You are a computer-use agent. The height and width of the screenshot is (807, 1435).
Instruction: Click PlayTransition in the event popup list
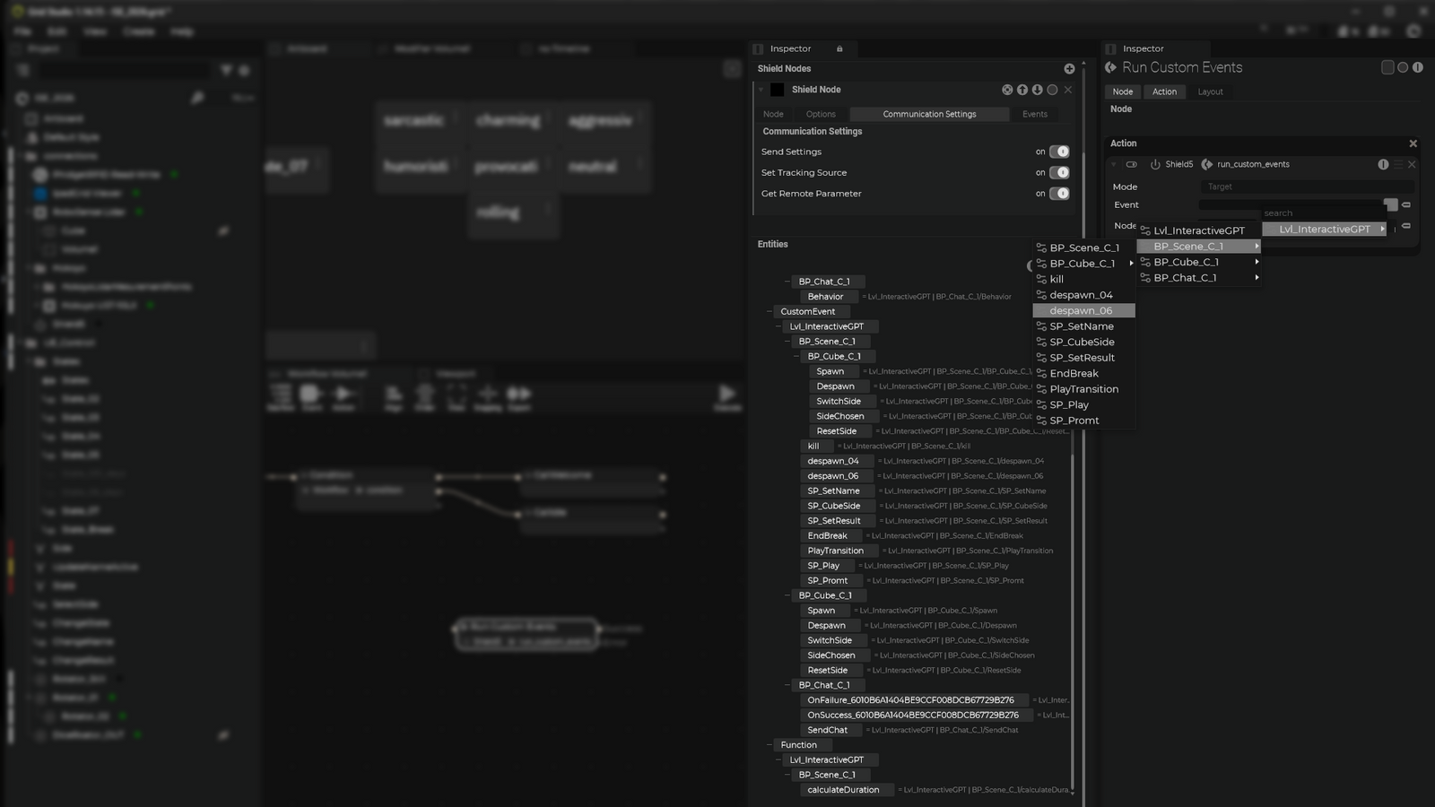pos(1083,389)
